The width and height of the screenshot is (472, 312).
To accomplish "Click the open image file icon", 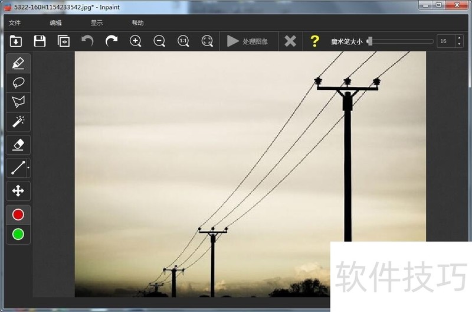I will click(x=16, y=41).
